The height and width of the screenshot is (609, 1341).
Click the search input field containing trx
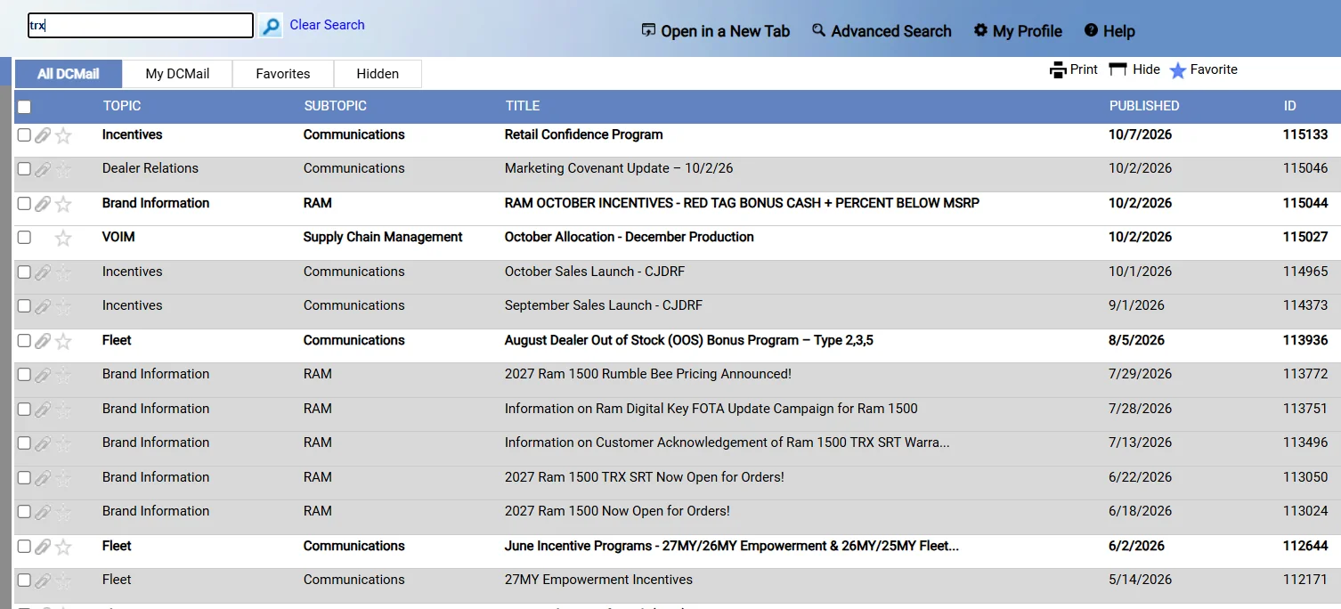click(x=141, y=26)
